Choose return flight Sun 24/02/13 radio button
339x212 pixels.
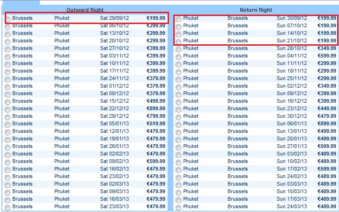[178, 178]
